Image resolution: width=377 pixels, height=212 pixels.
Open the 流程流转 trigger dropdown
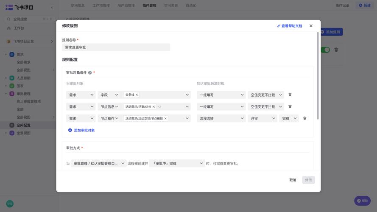[x=221, y=118]
